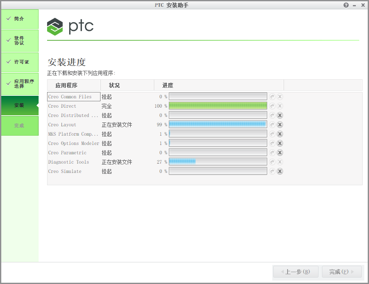Select the 许可证 step in the sidebar
This screenshot has height=284, width=369.
coord(20,62)
